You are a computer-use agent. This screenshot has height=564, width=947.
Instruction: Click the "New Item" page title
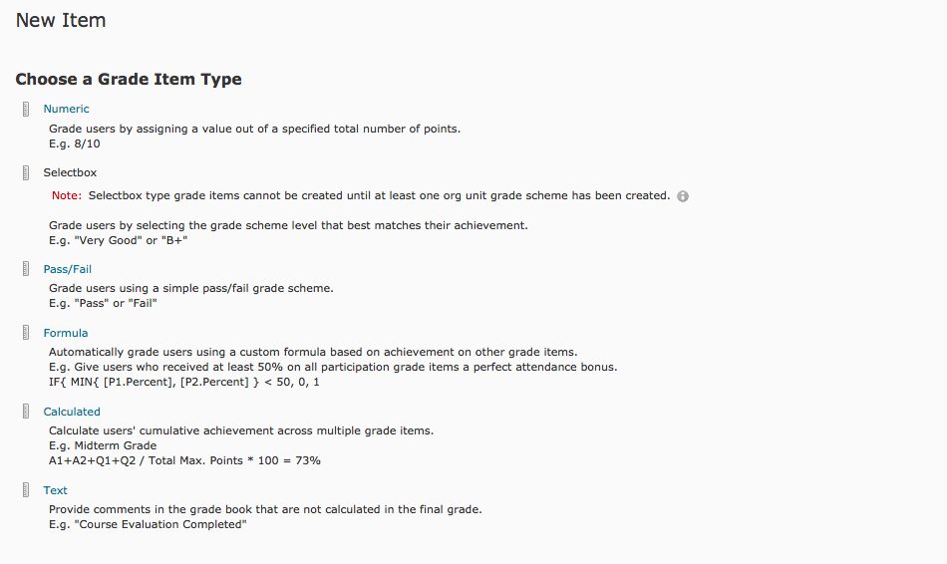click(61, 20)
